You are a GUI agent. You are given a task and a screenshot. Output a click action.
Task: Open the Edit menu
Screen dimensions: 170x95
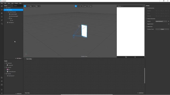(x=5, y=3)
